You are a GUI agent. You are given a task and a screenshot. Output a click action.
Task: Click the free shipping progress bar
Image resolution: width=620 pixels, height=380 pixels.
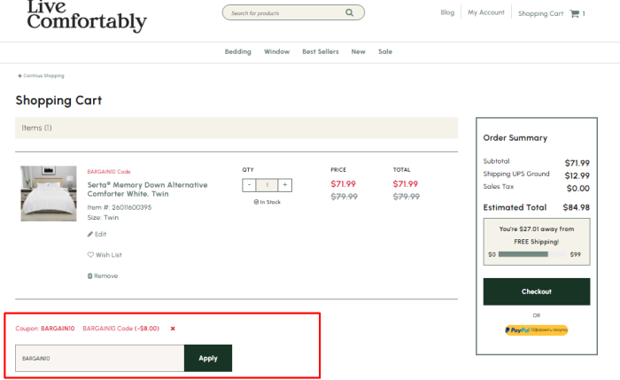click(531, 254)
